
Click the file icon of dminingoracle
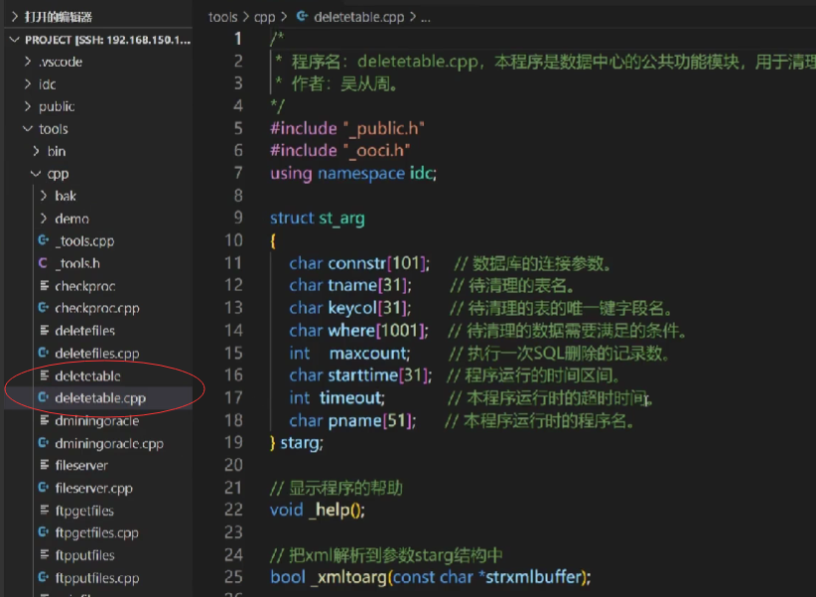(45, 420)
